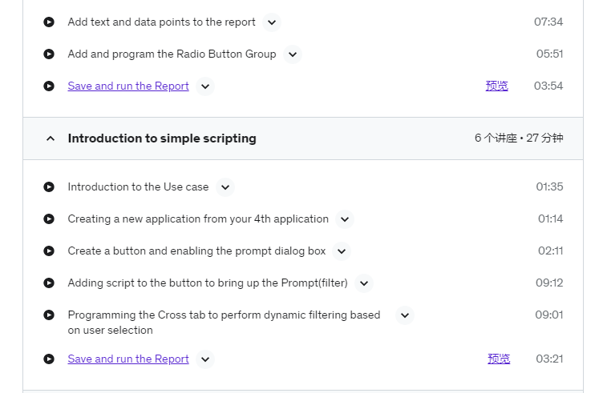Viewport: 607px width, 393px height.
Task: Expand details of 'Introduction to the Use case'
Action: pyautogui.click(x=225, y=187)
